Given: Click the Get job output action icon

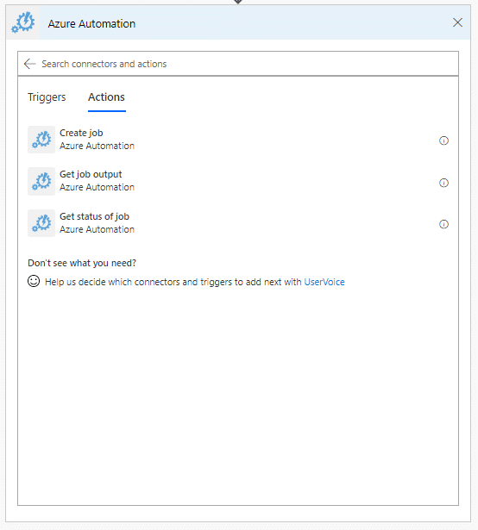Looking at the screenshot, I should click(41, 181).
